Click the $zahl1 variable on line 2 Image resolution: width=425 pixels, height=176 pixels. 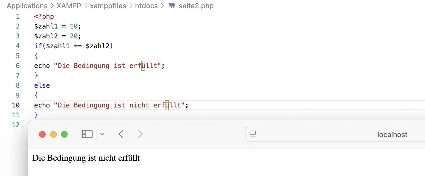pyautogui.click(x=44, y=26)
